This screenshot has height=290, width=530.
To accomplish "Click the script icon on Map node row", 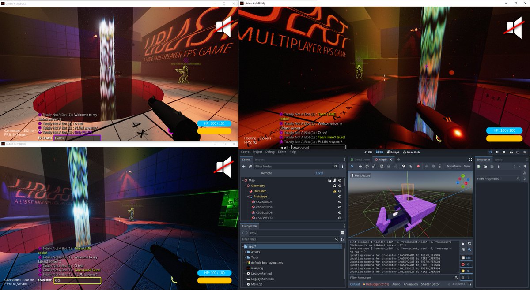I will coord(335,180).
